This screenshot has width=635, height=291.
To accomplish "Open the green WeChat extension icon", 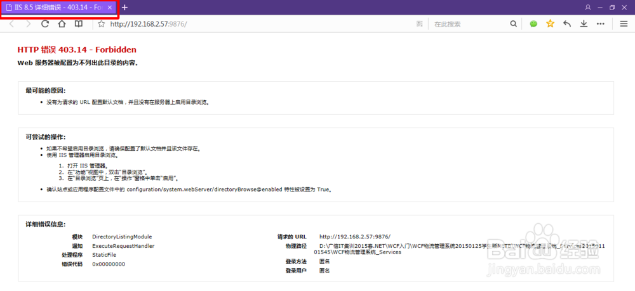I will [x=534, y=24].
